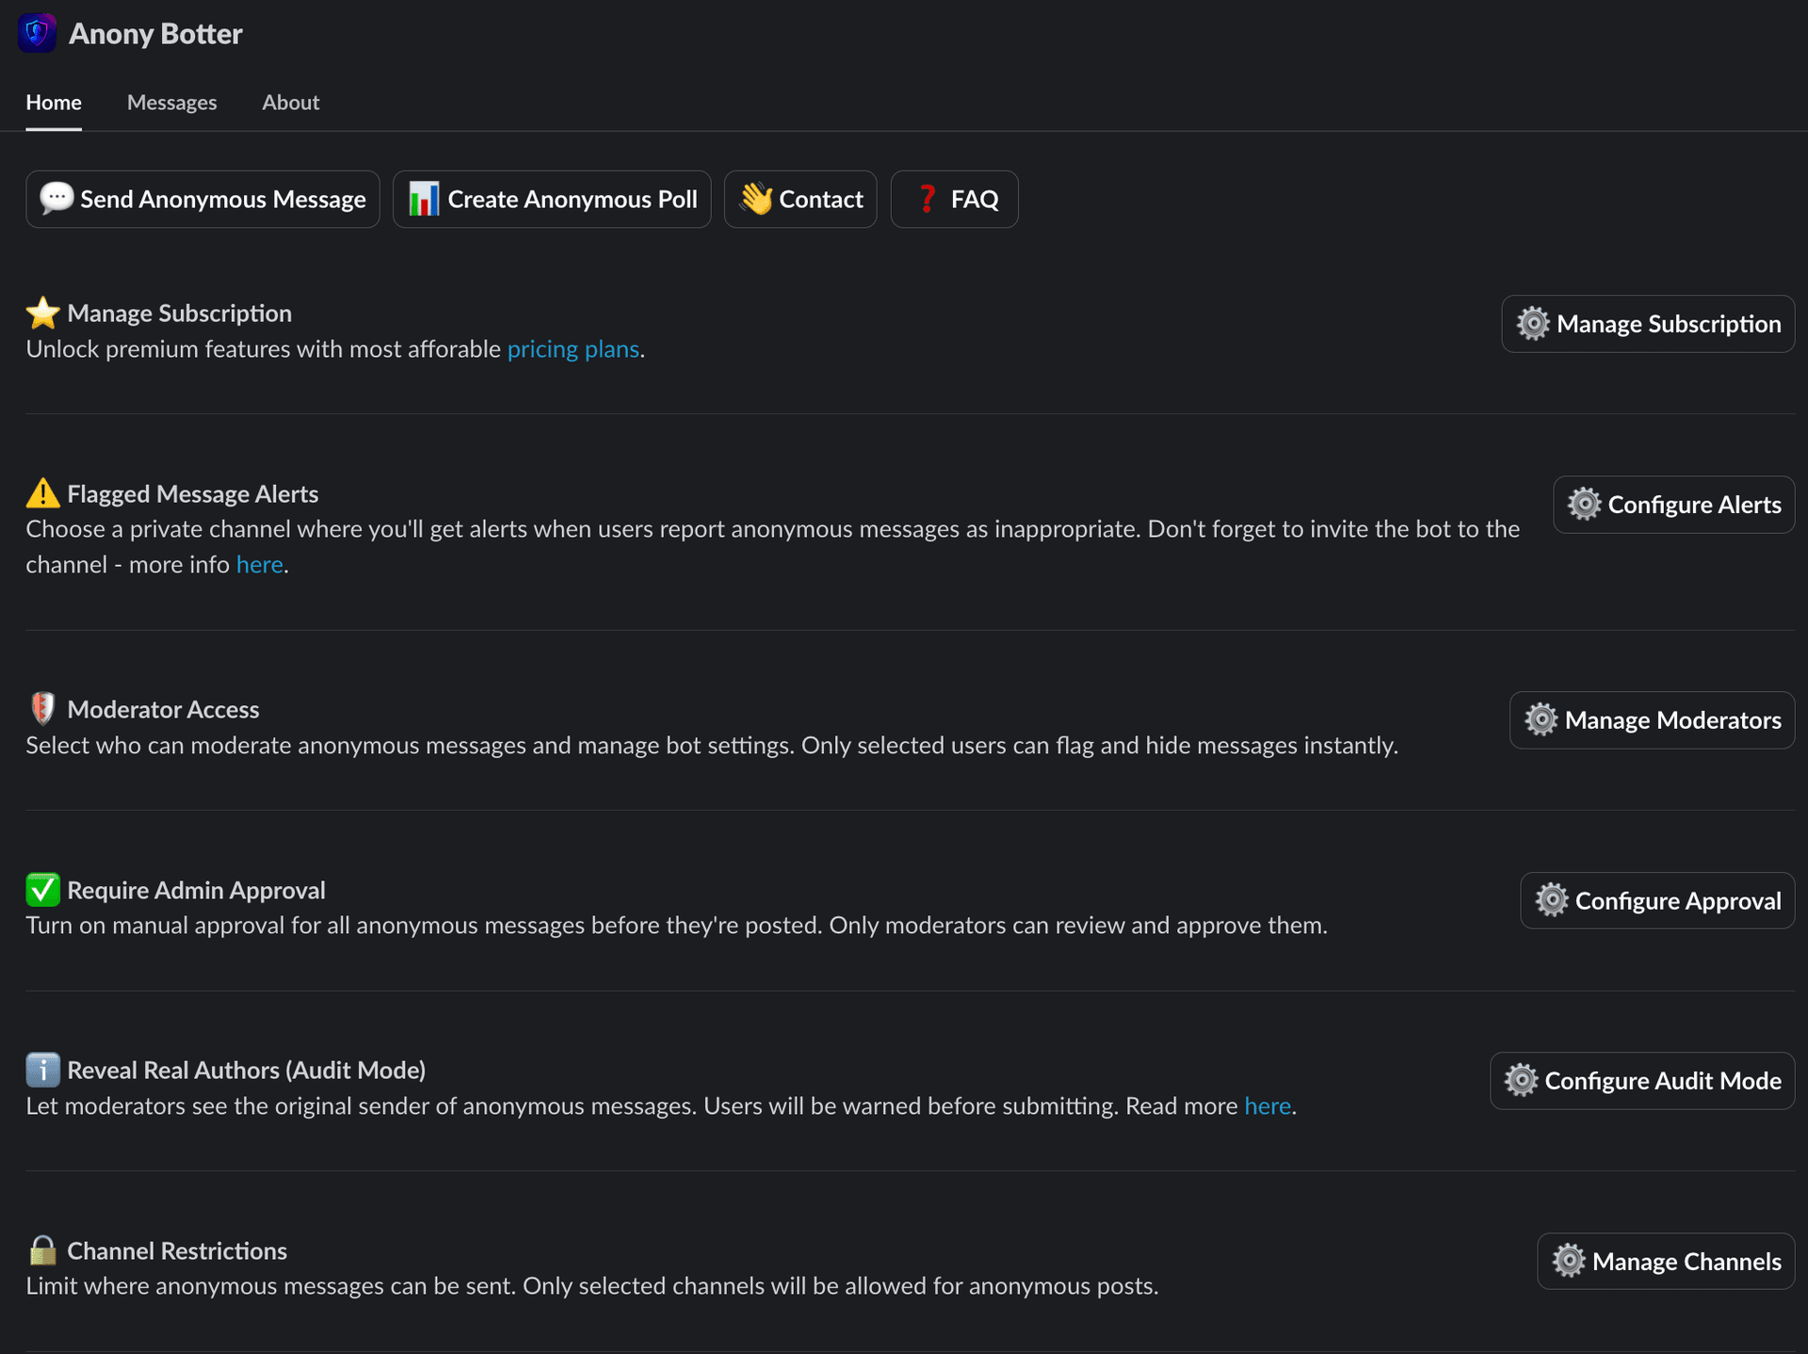Screen dimensions: 1808x1354
Task: Click the here link under Flagged Message Alerts
Action: click(260, 564)
